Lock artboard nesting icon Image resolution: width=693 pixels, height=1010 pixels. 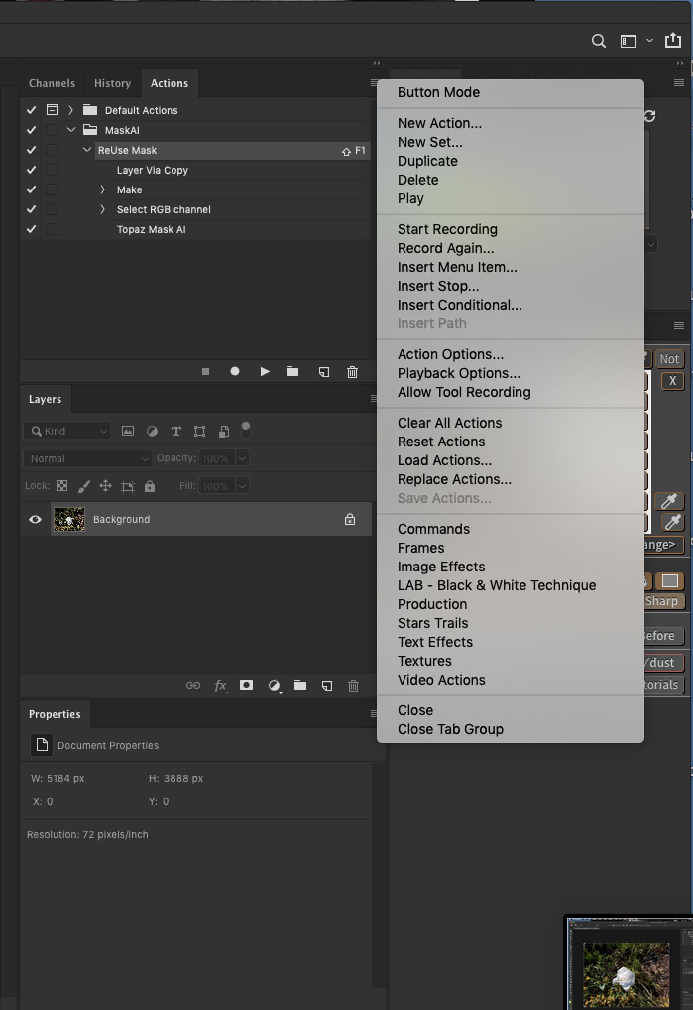127,486
